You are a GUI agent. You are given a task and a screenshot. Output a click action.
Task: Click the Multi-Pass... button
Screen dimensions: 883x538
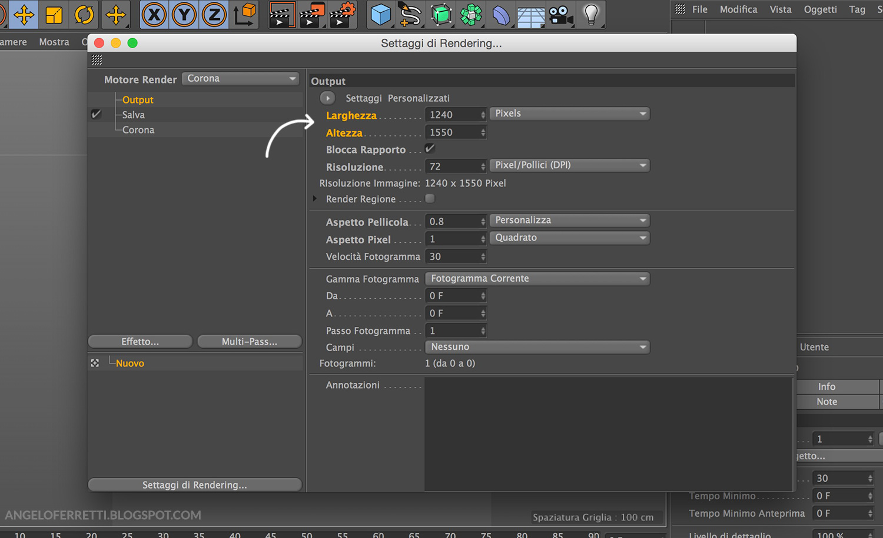click(250, 342)
